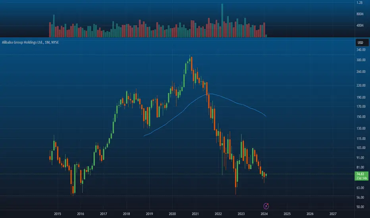Click the 130.00 price scale label
This screenshot has height=218, width=370.
[361, 128]
